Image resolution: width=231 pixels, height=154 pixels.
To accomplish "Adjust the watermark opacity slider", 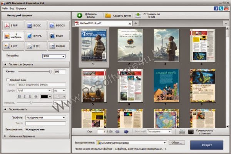I will pos(31,102).
